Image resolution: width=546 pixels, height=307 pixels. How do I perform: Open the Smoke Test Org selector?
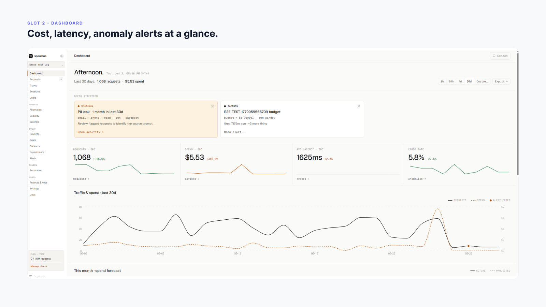(x=46, y=65)
